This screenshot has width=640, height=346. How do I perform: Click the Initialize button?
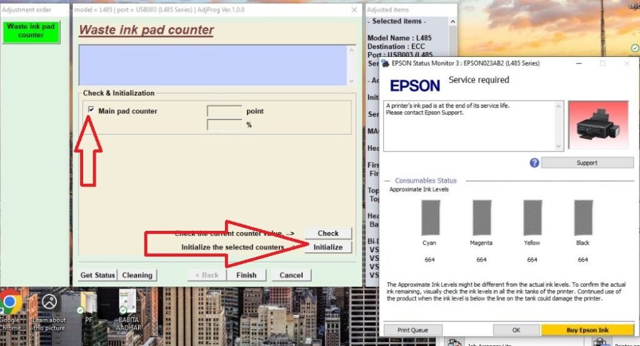pyautogui.click(x=328, y=247)
